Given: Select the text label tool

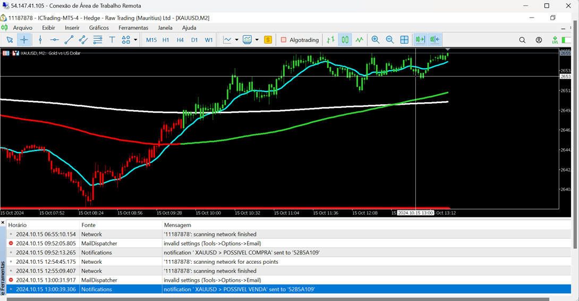Looking at the screenshot, I should (x=112, y=40).
